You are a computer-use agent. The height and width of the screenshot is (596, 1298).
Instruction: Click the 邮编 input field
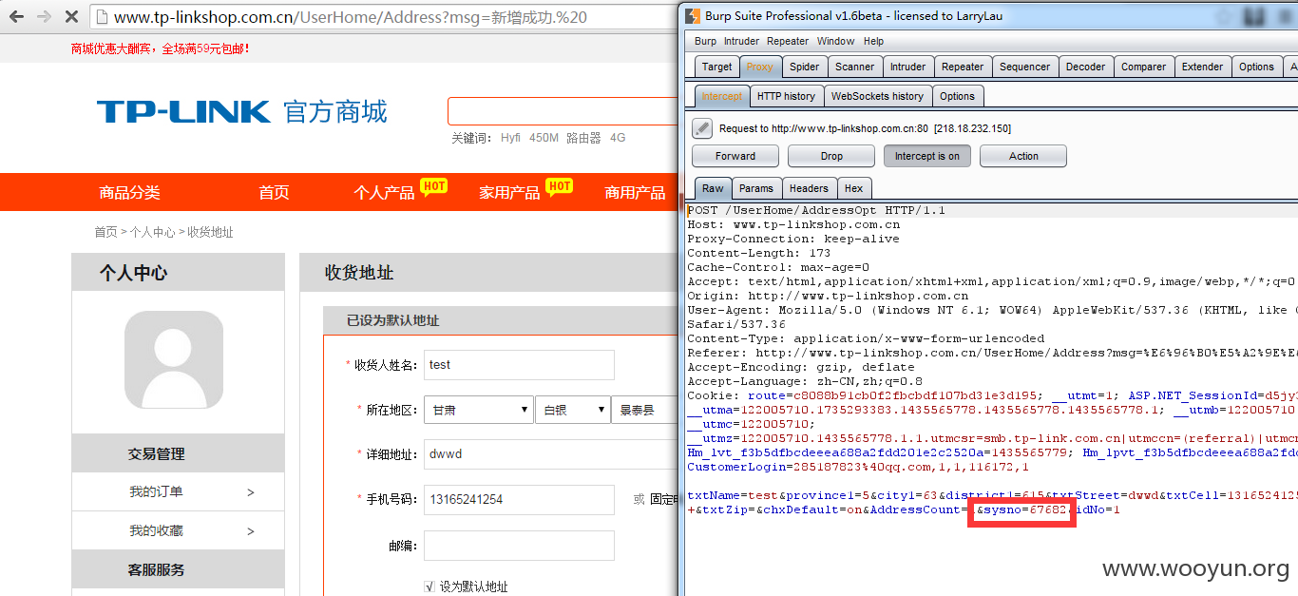tap(519, 545)
